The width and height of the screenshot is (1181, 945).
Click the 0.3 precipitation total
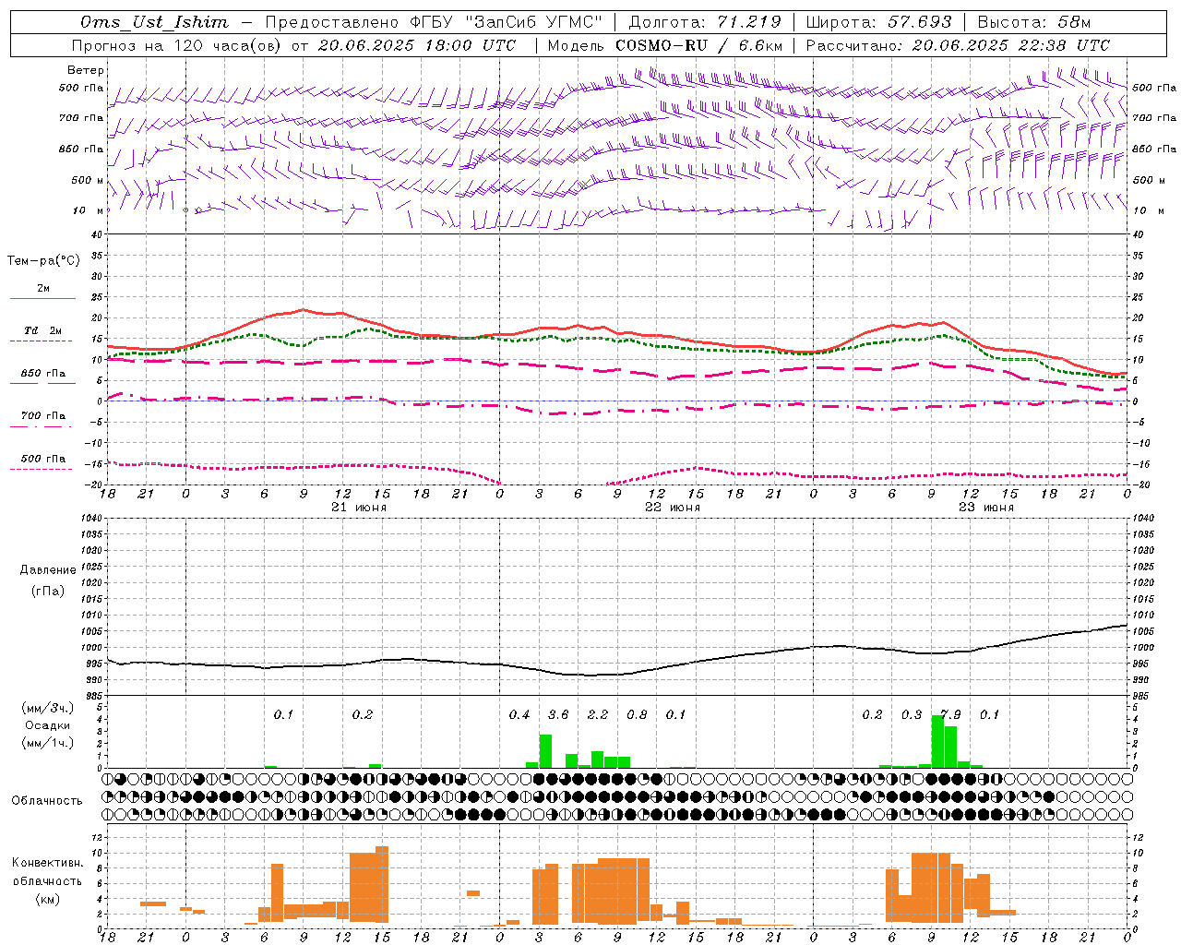[x=912, y=715]
